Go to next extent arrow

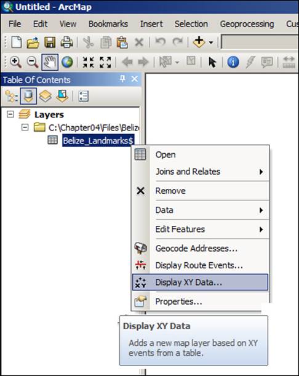[x=143, y=62]
